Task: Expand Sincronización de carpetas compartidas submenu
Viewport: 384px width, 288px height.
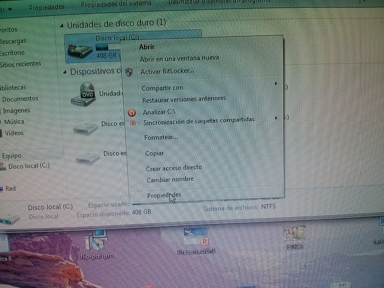Action: [276, 118]
